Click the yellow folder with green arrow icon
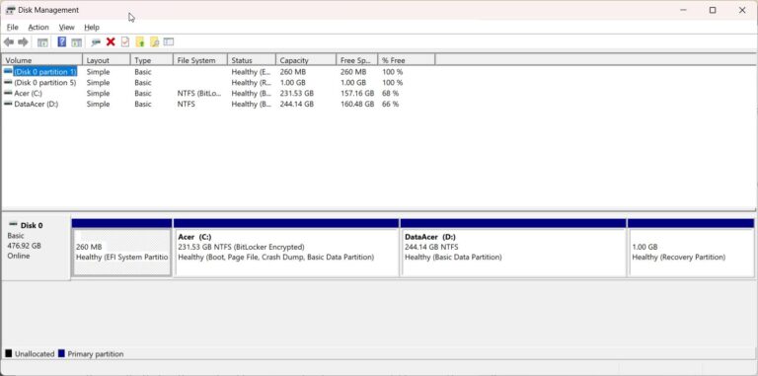 point(140,42)
